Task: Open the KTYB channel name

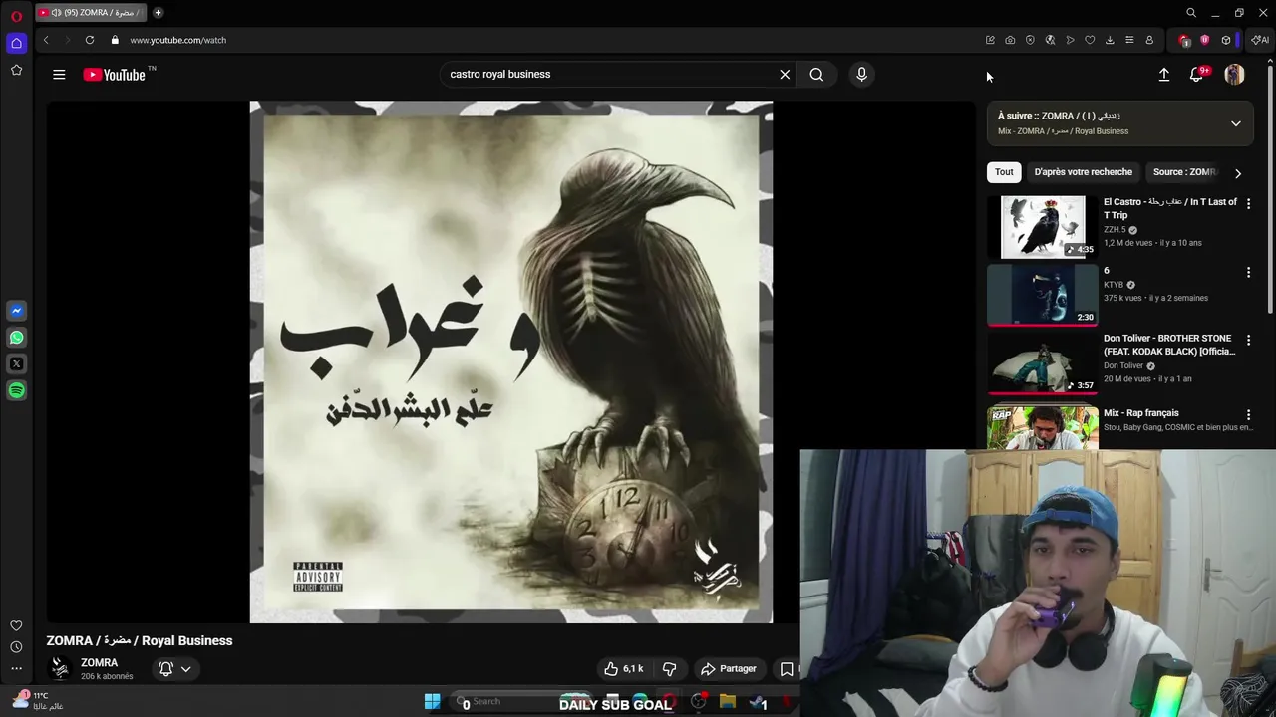Action: pos(1114,285)
